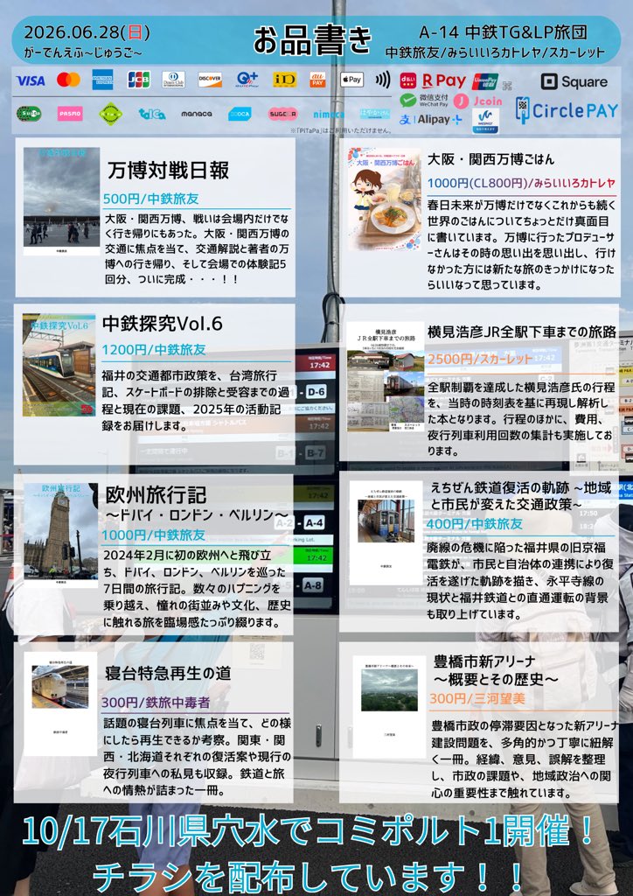The image size is (633, 896).
Task: Click the price 500円/中鉄旅友
Action: pyautogui.click(x=150, y=199)
